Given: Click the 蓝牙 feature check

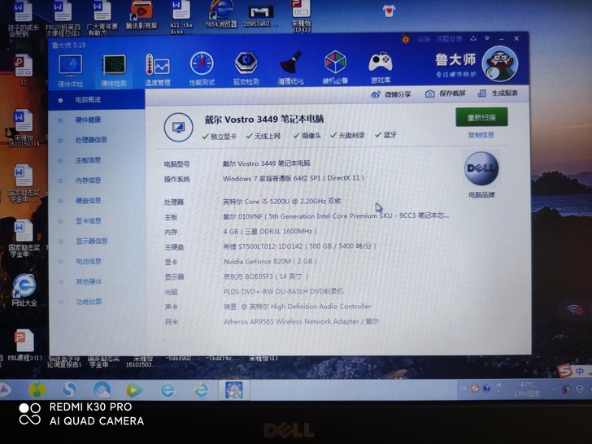Looking at the screenshot, I should (385, 135).
